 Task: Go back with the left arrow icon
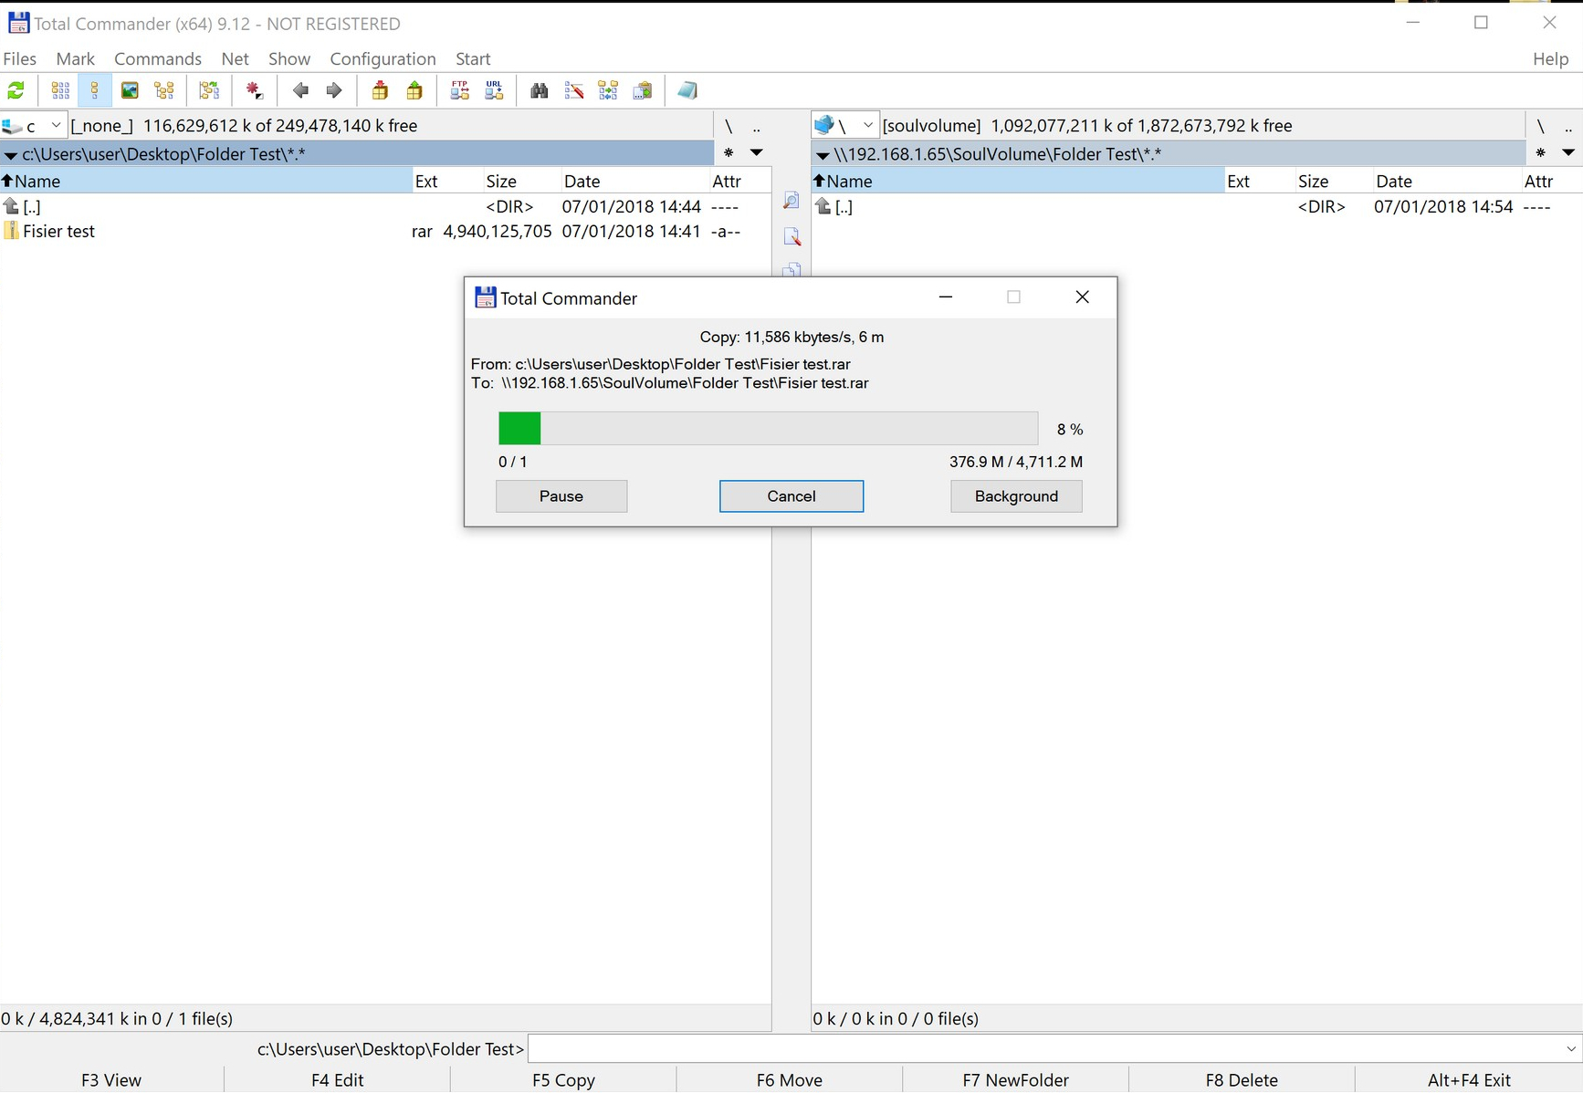tap(300, 90)
